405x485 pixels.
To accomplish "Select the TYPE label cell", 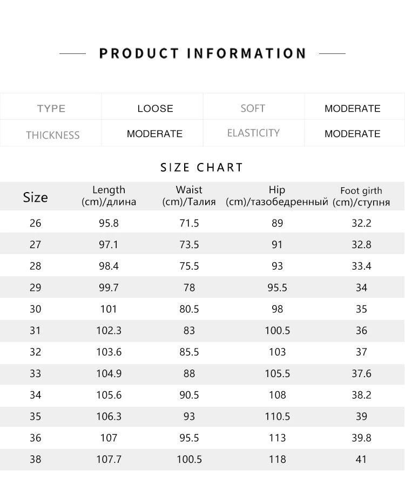I will pos(51,108).
